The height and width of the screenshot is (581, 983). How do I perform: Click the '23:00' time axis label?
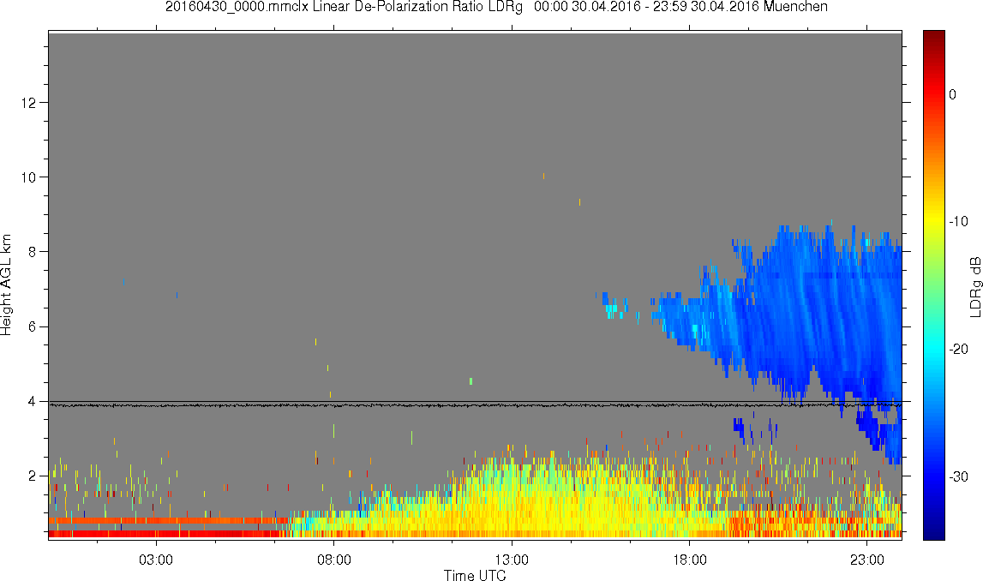[x=867, y=560]
